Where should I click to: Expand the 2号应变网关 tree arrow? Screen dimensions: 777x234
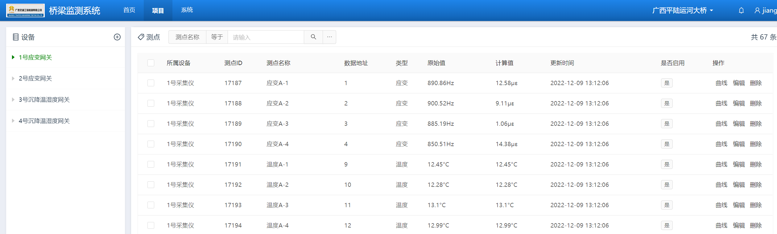(x=13, y=78)
